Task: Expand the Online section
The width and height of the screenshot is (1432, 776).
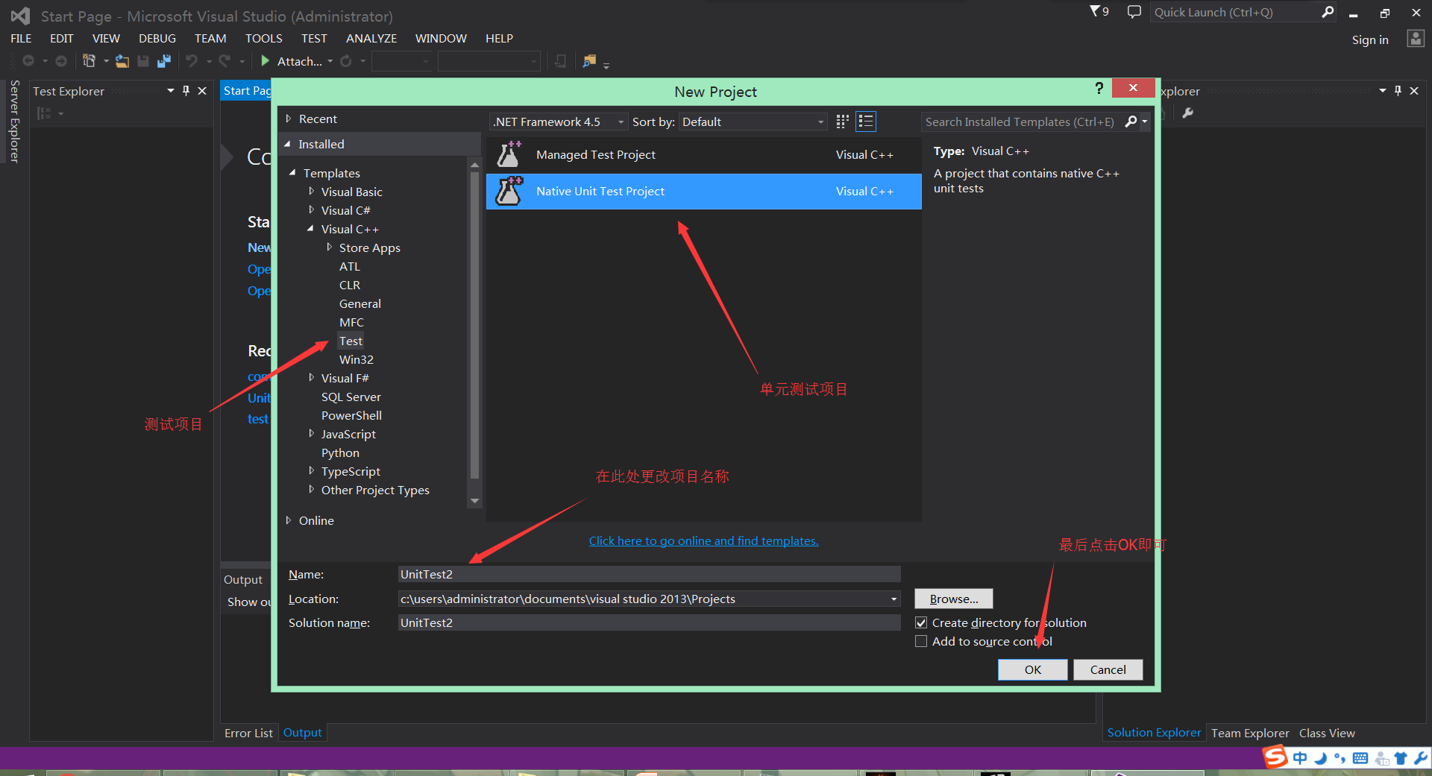Action: tap(289, 520)
